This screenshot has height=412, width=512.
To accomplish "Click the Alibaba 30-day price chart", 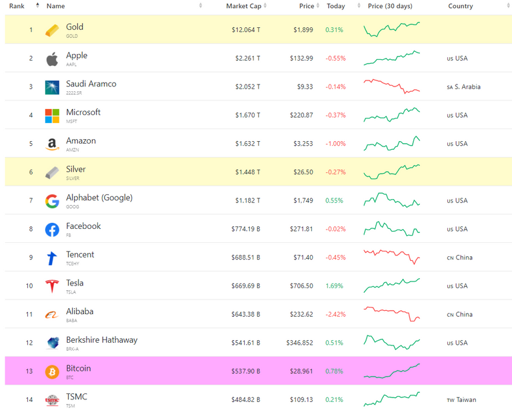I will pos(392,314).
